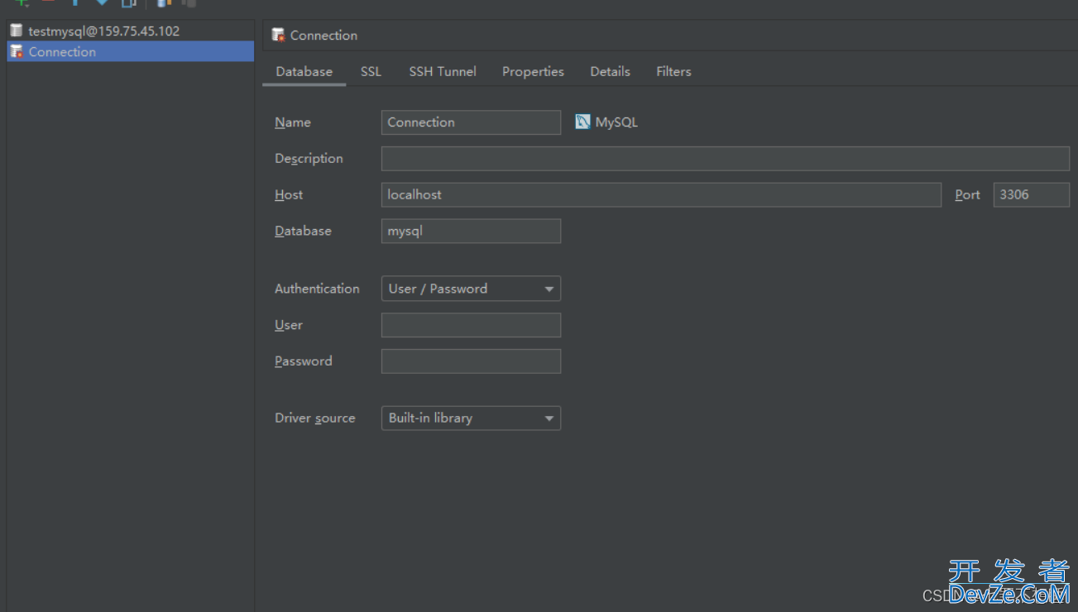Screen dimensions: 1078x612
Task: Click the Name field containing Connection
Action: [x=471, y=122]
